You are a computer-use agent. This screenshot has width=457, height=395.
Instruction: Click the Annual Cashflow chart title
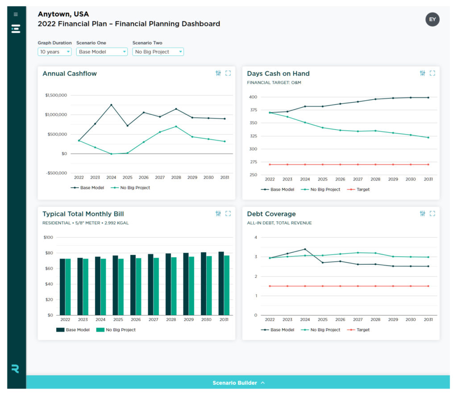[70, 74]
